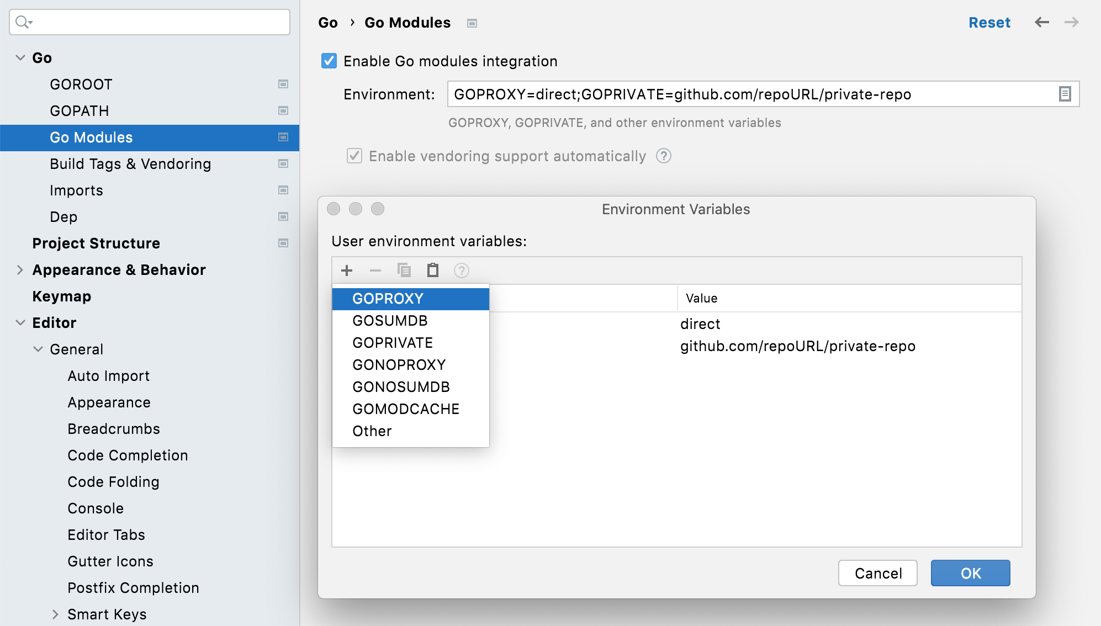Click the forward arrow navigation icon

click(x=1072, y=23)
